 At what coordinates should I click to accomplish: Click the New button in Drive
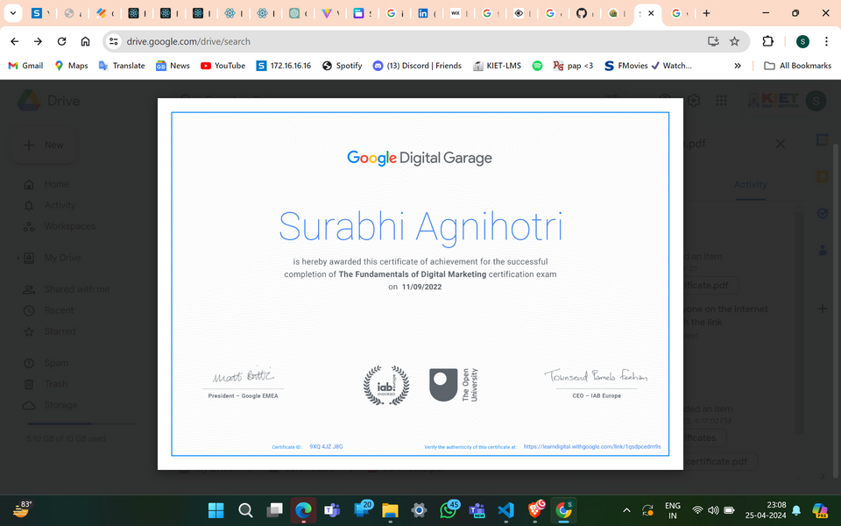(44, 145)
